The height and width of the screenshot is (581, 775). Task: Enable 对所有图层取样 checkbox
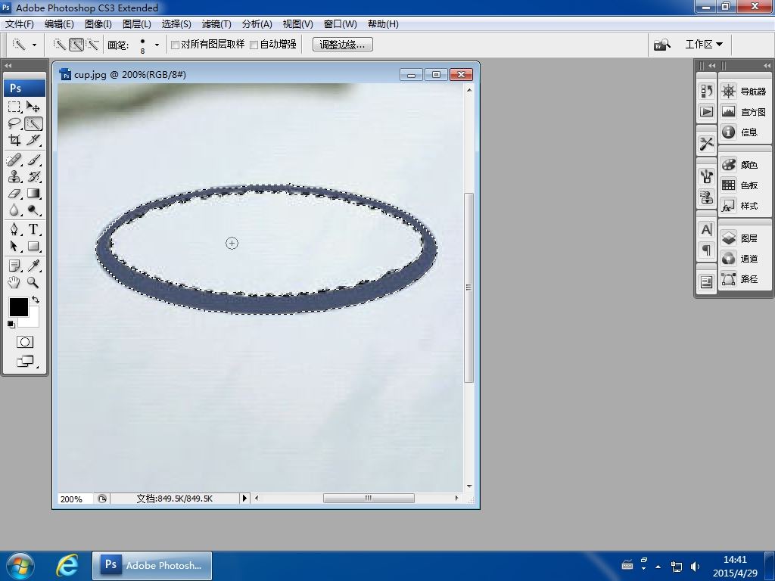[175, 45]
